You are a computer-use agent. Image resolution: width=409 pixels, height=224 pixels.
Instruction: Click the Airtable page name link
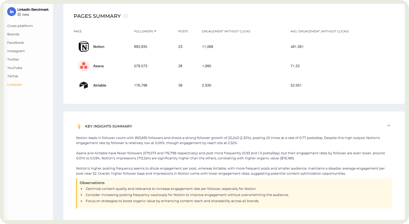pyautogui.click(x=100, y=85)
